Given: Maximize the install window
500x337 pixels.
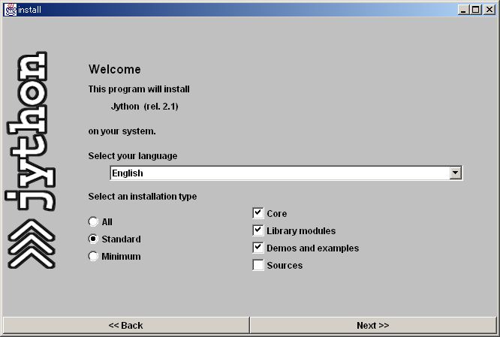Looking at the screenshot, I should tap(476, 10).
